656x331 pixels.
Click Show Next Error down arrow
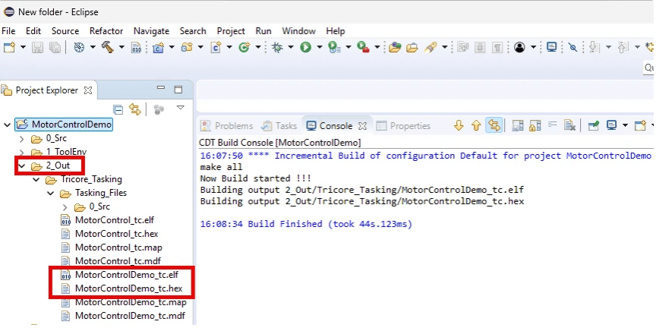459,125
